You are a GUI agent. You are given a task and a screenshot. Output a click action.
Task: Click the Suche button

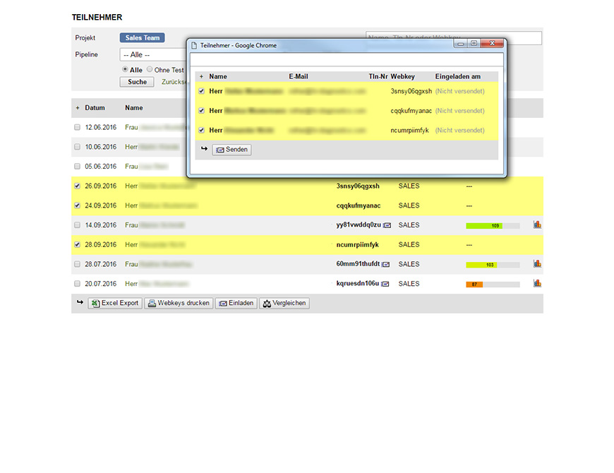click(138, 82)
